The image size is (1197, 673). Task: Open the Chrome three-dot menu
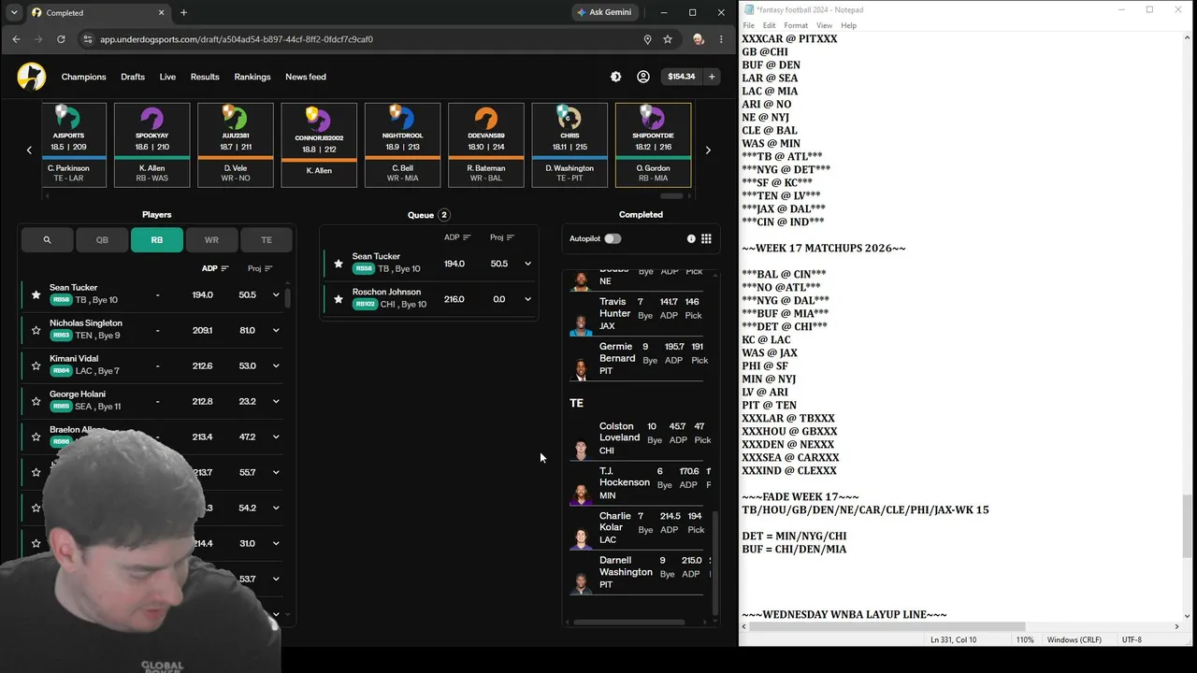coord(721,39)
